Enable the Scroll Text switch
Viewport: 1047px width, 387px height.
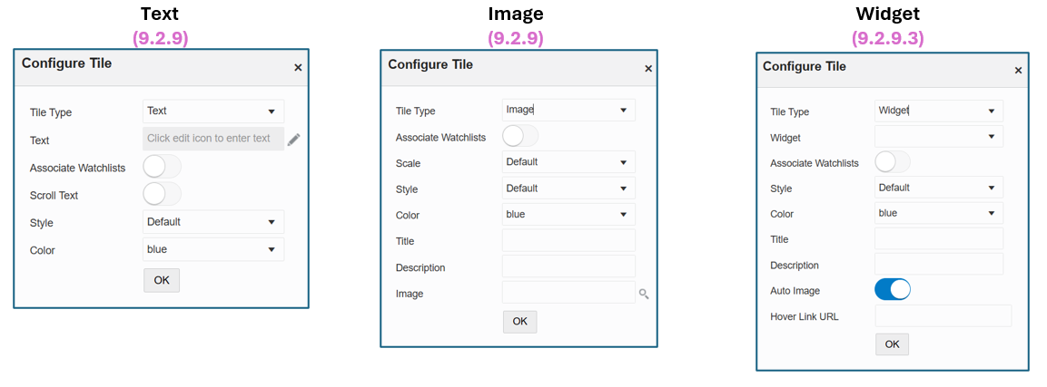click(162, 194)
